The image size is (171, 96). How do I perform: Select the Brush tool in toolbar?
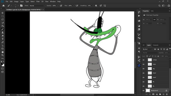pyautogui.click(x=2, y=29)
